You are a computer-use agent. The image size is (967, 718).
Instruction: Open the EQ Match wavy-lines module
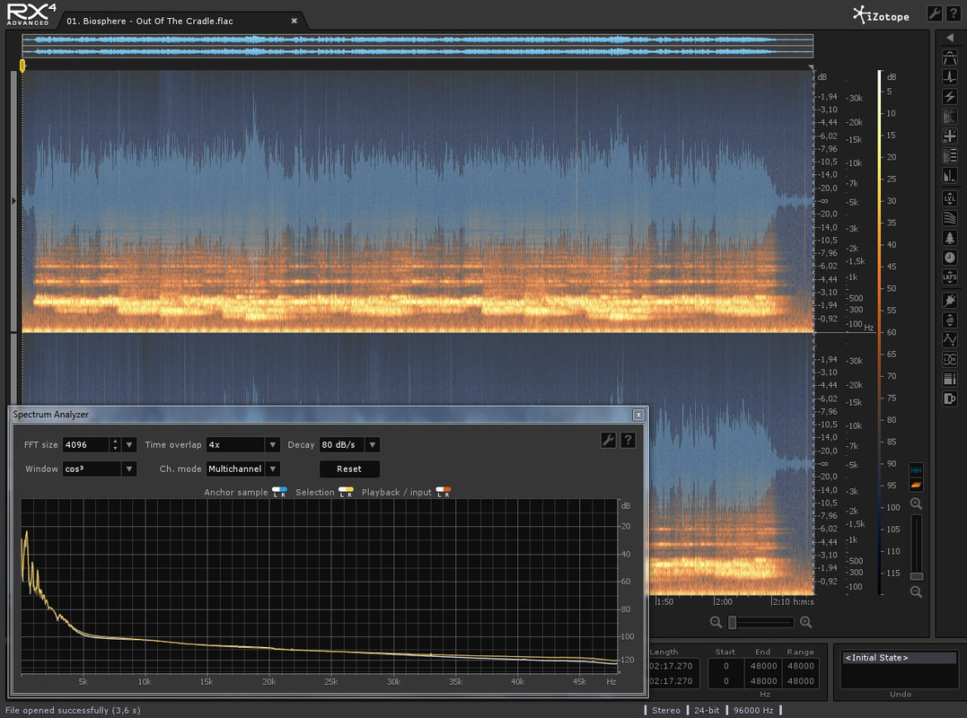(950, 218)
